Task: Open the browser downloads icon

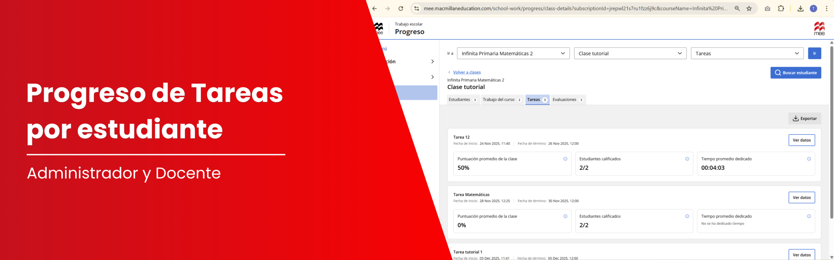Action: [x=800, y=9]
